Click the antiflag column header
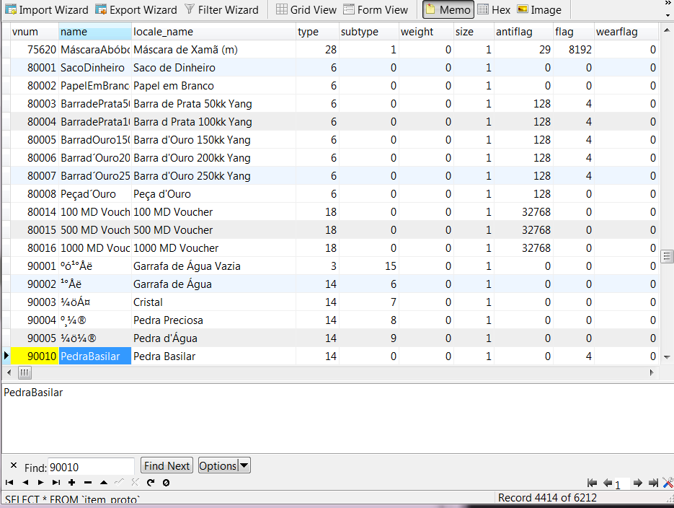 pos(523,32)
